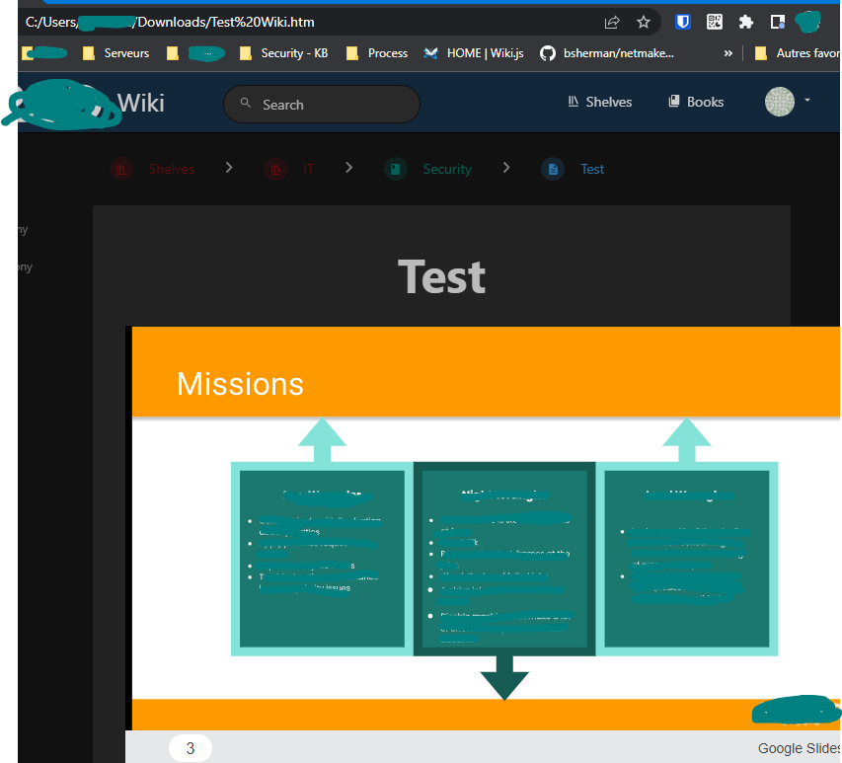Expand hidden bookmarks with the chevron

coord(727,54)
